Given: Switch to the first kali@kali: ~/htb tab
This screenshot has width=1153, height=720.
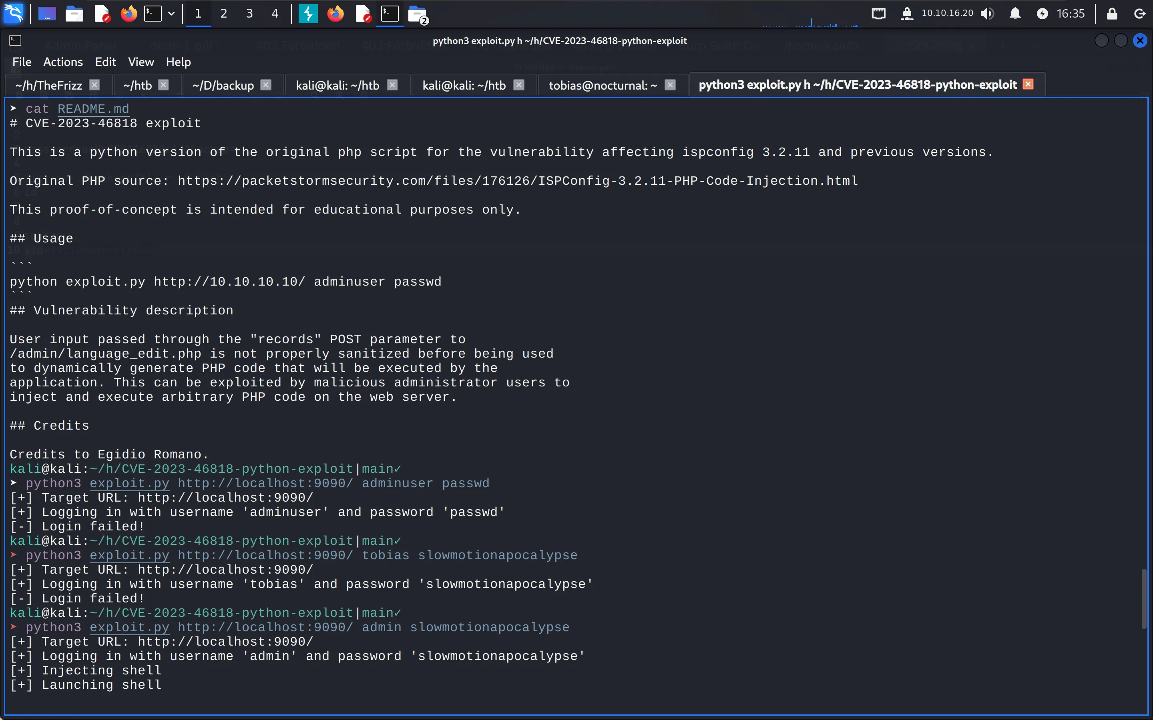Looking at the screenshot, I should [x=337, y=85].
